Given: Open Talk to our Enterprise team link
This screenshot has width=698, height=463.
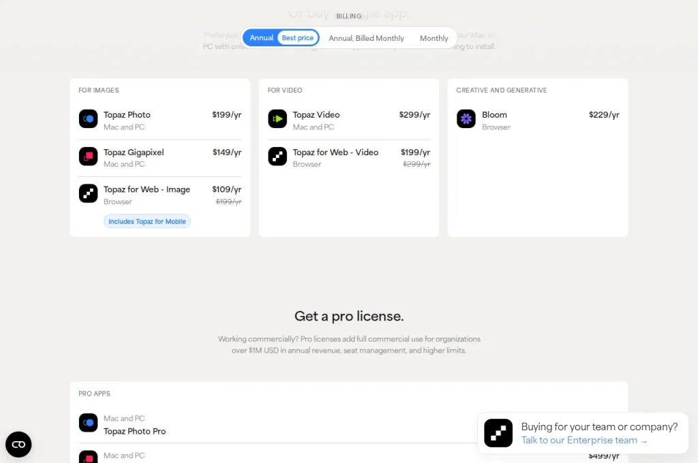Looking at the screenshot, I should point(583,441).
